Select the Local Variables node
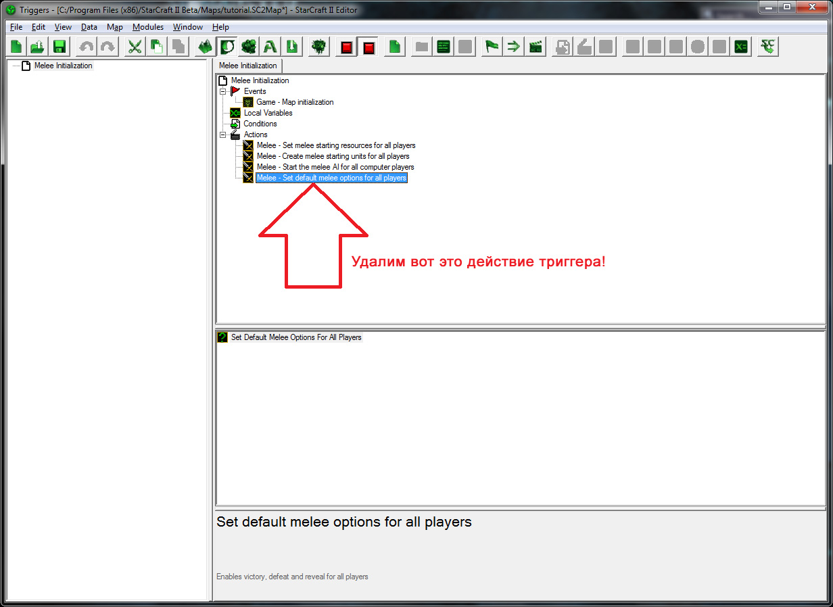This screenshot has height=607, width=833. (268, 113)
